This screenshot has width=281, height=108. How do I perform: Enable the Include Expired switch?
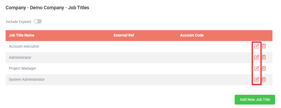pyautogui.click(x=38, y=21)
